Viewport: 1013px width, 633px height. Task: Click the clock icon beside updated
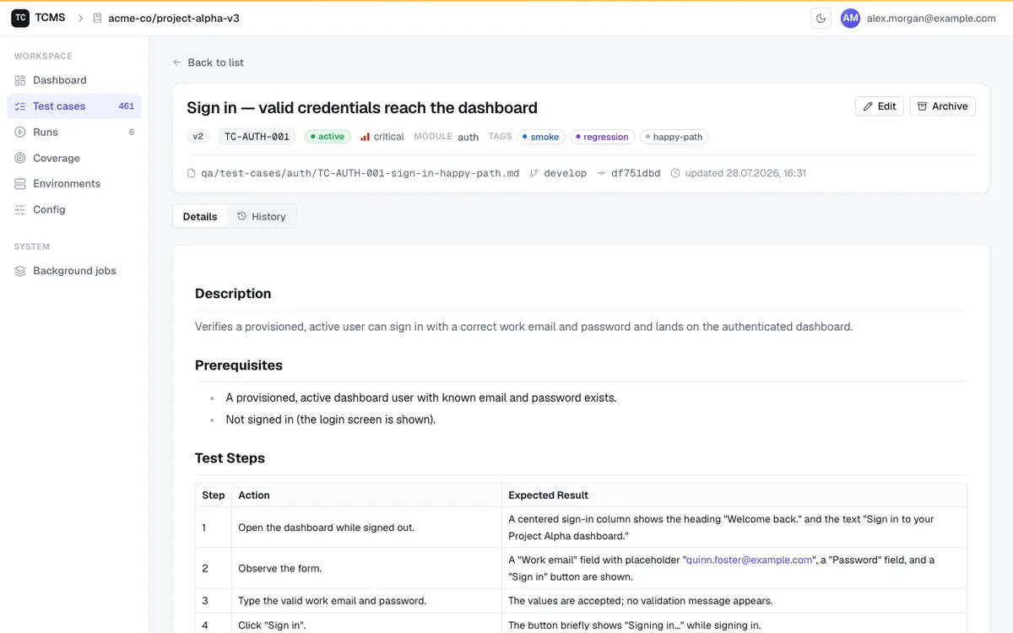[675, 173]
